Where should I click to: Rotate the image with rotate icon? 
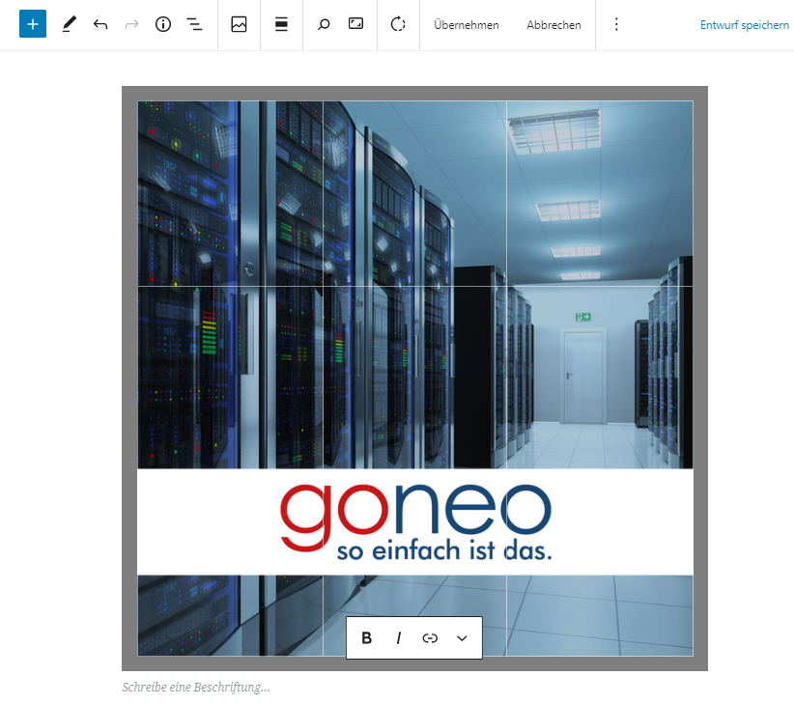398,24
